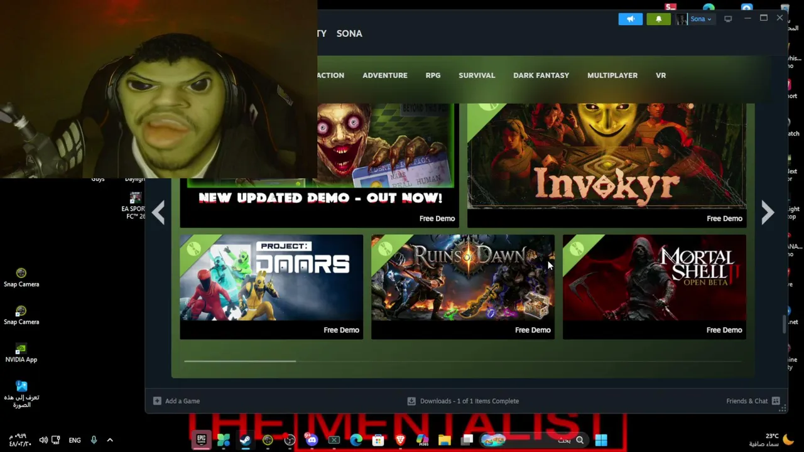Open the Mortal Shell II open beta card
This screenshot has height=452, width=804.
pyautogui.click(x=655, y=287)
